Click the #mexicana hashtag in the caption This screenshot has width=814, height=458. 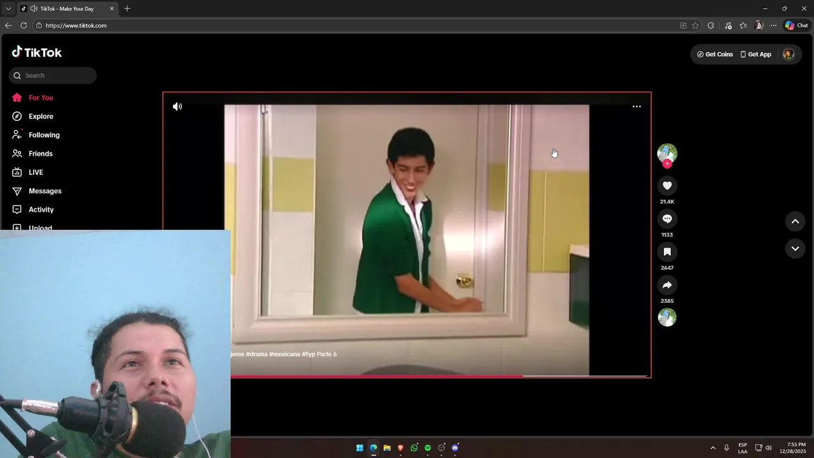[x=284, y=354]
